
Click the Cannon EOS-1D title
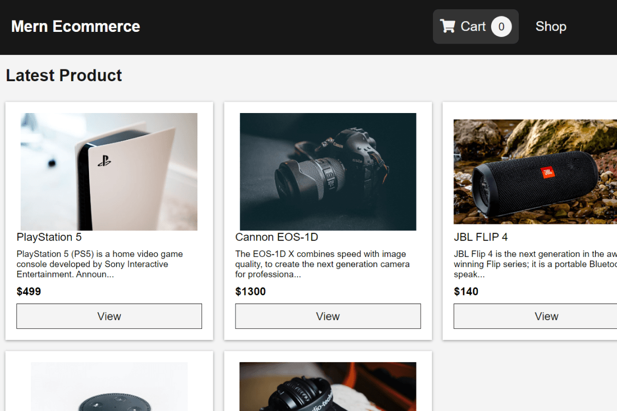277,237
